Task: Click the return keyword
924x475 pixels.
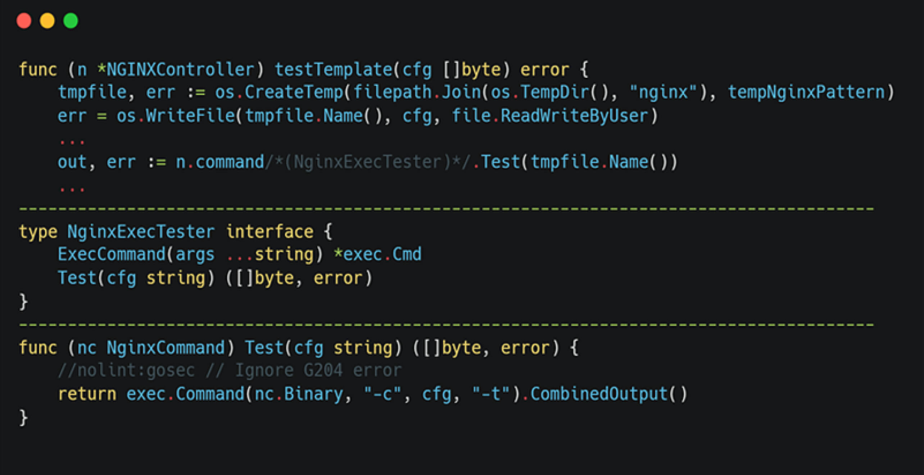Action: [87, 394]
